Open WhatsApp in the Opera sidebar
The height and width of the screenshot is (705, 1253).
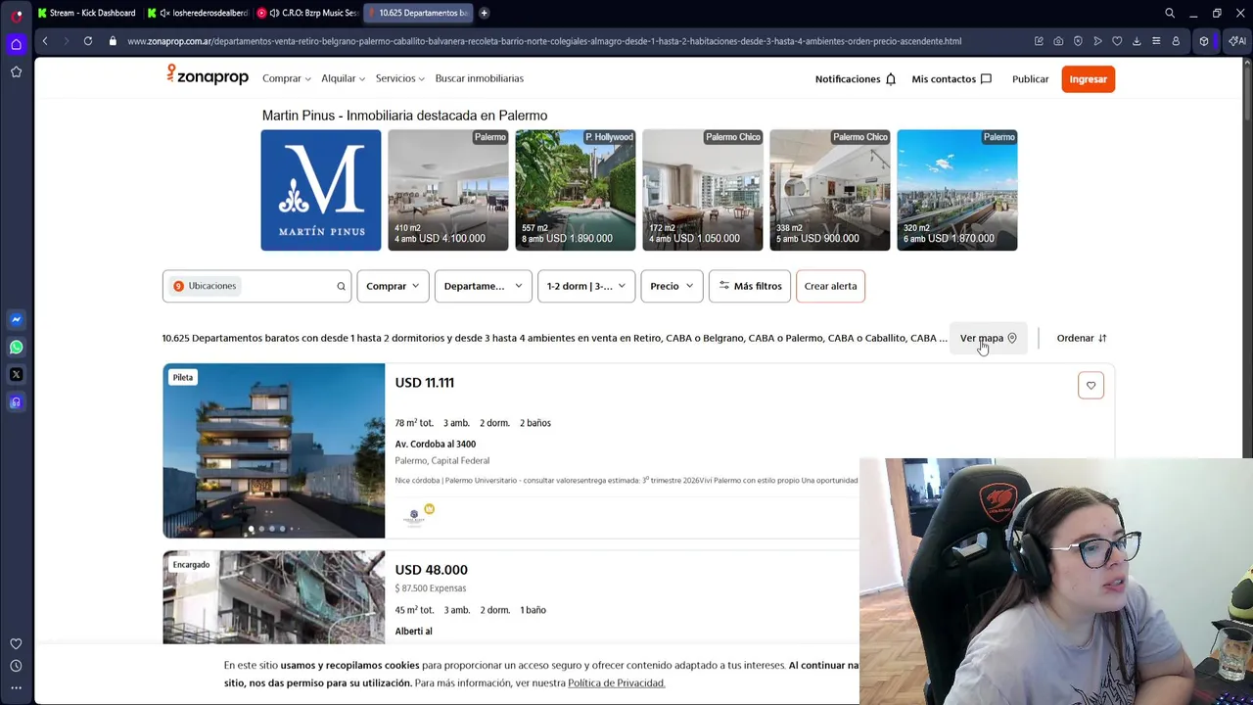pyautogui.click(x=16, y=347)
